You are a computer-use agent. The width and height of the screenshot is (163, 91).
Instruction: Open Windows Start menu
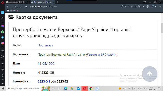[x=3, y=88]
